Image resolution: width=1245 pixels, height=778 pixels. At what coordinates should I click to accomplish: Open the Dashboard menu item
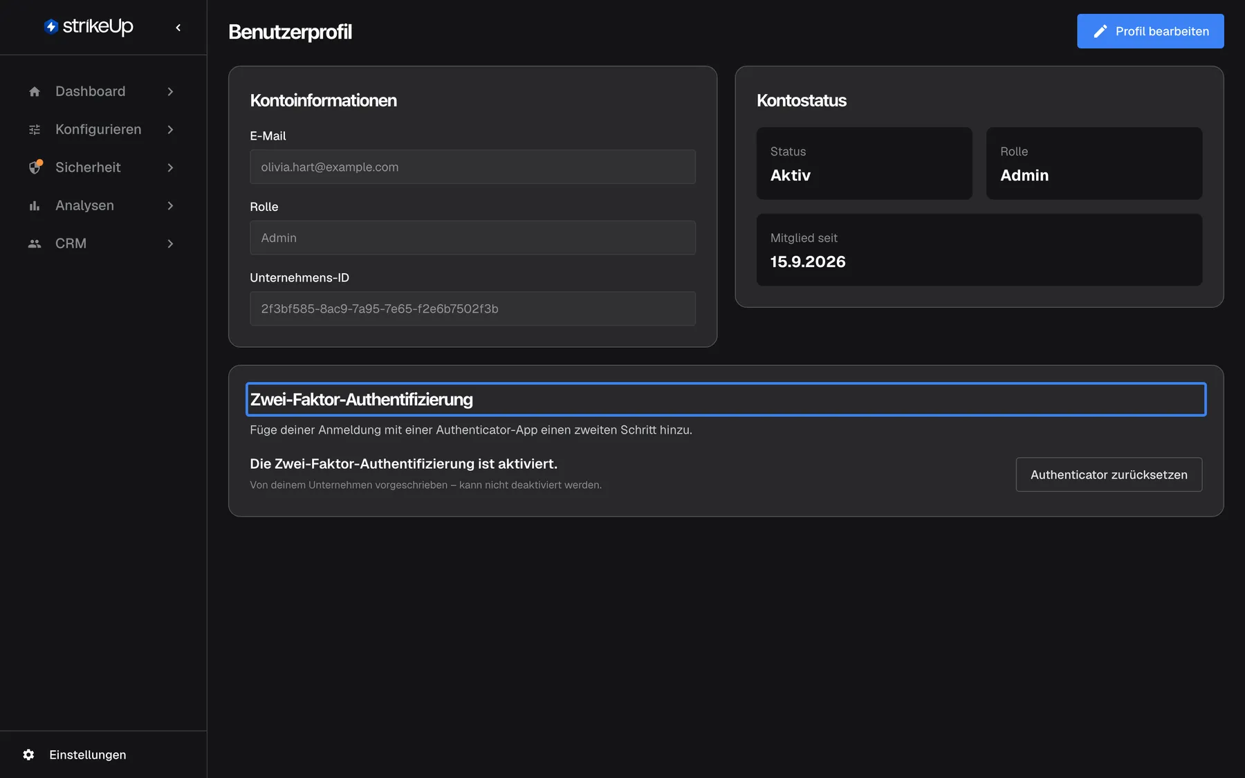(x=103, y=91)
